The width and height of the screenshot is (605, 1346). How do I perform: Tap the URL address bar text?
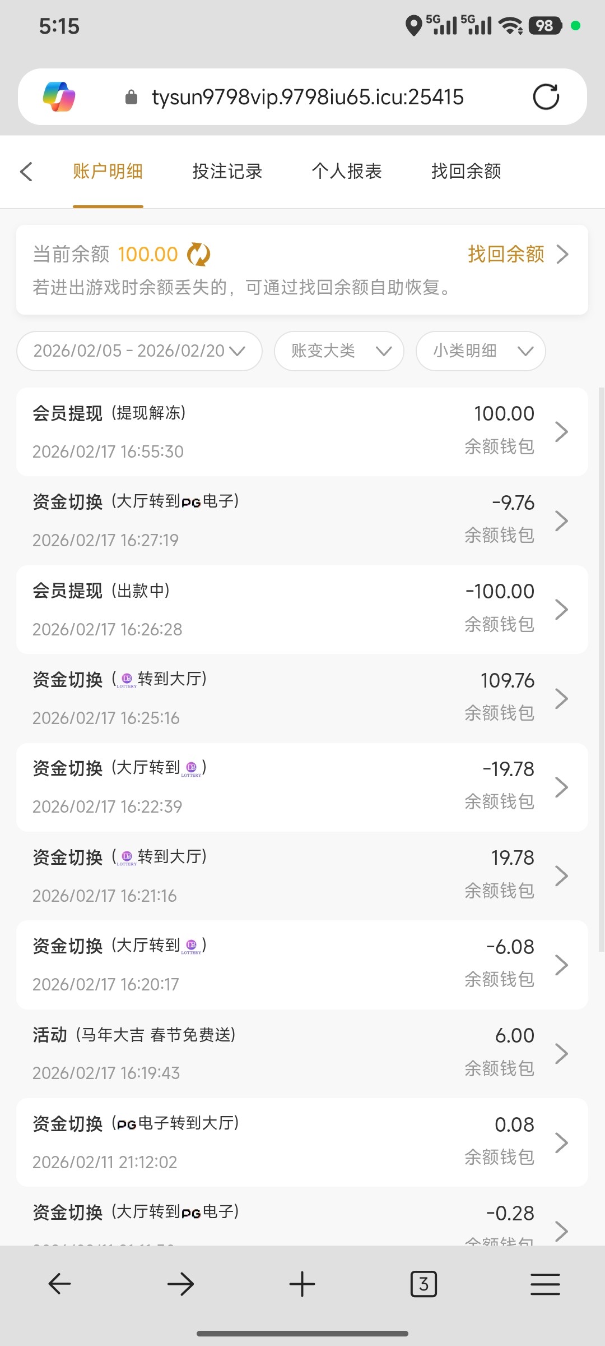click(308, 97)
